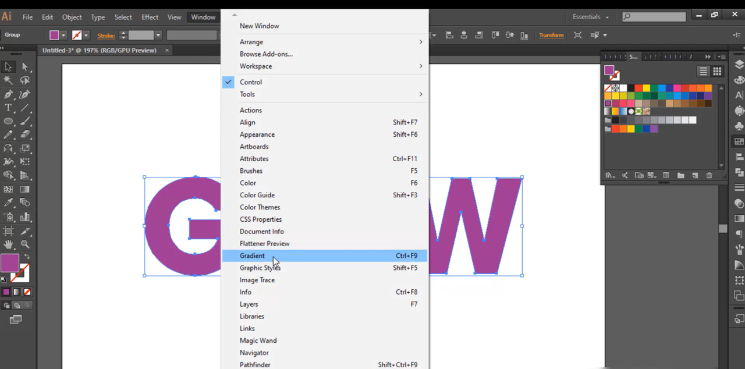Click Transform link in control bar
Screen dimensions: 745x369
pos(551,35)
